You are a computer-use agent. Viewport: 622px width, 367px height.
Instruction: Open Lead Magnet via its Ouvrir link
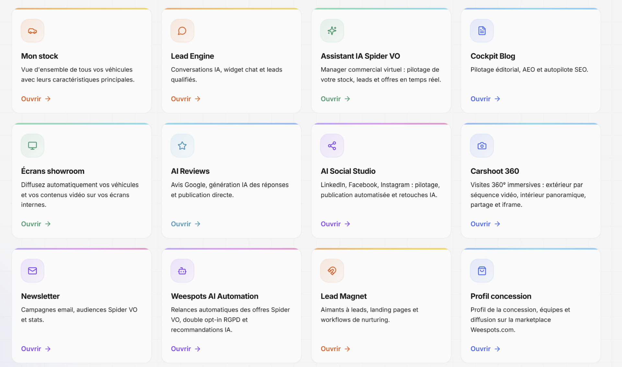(335, 349)
